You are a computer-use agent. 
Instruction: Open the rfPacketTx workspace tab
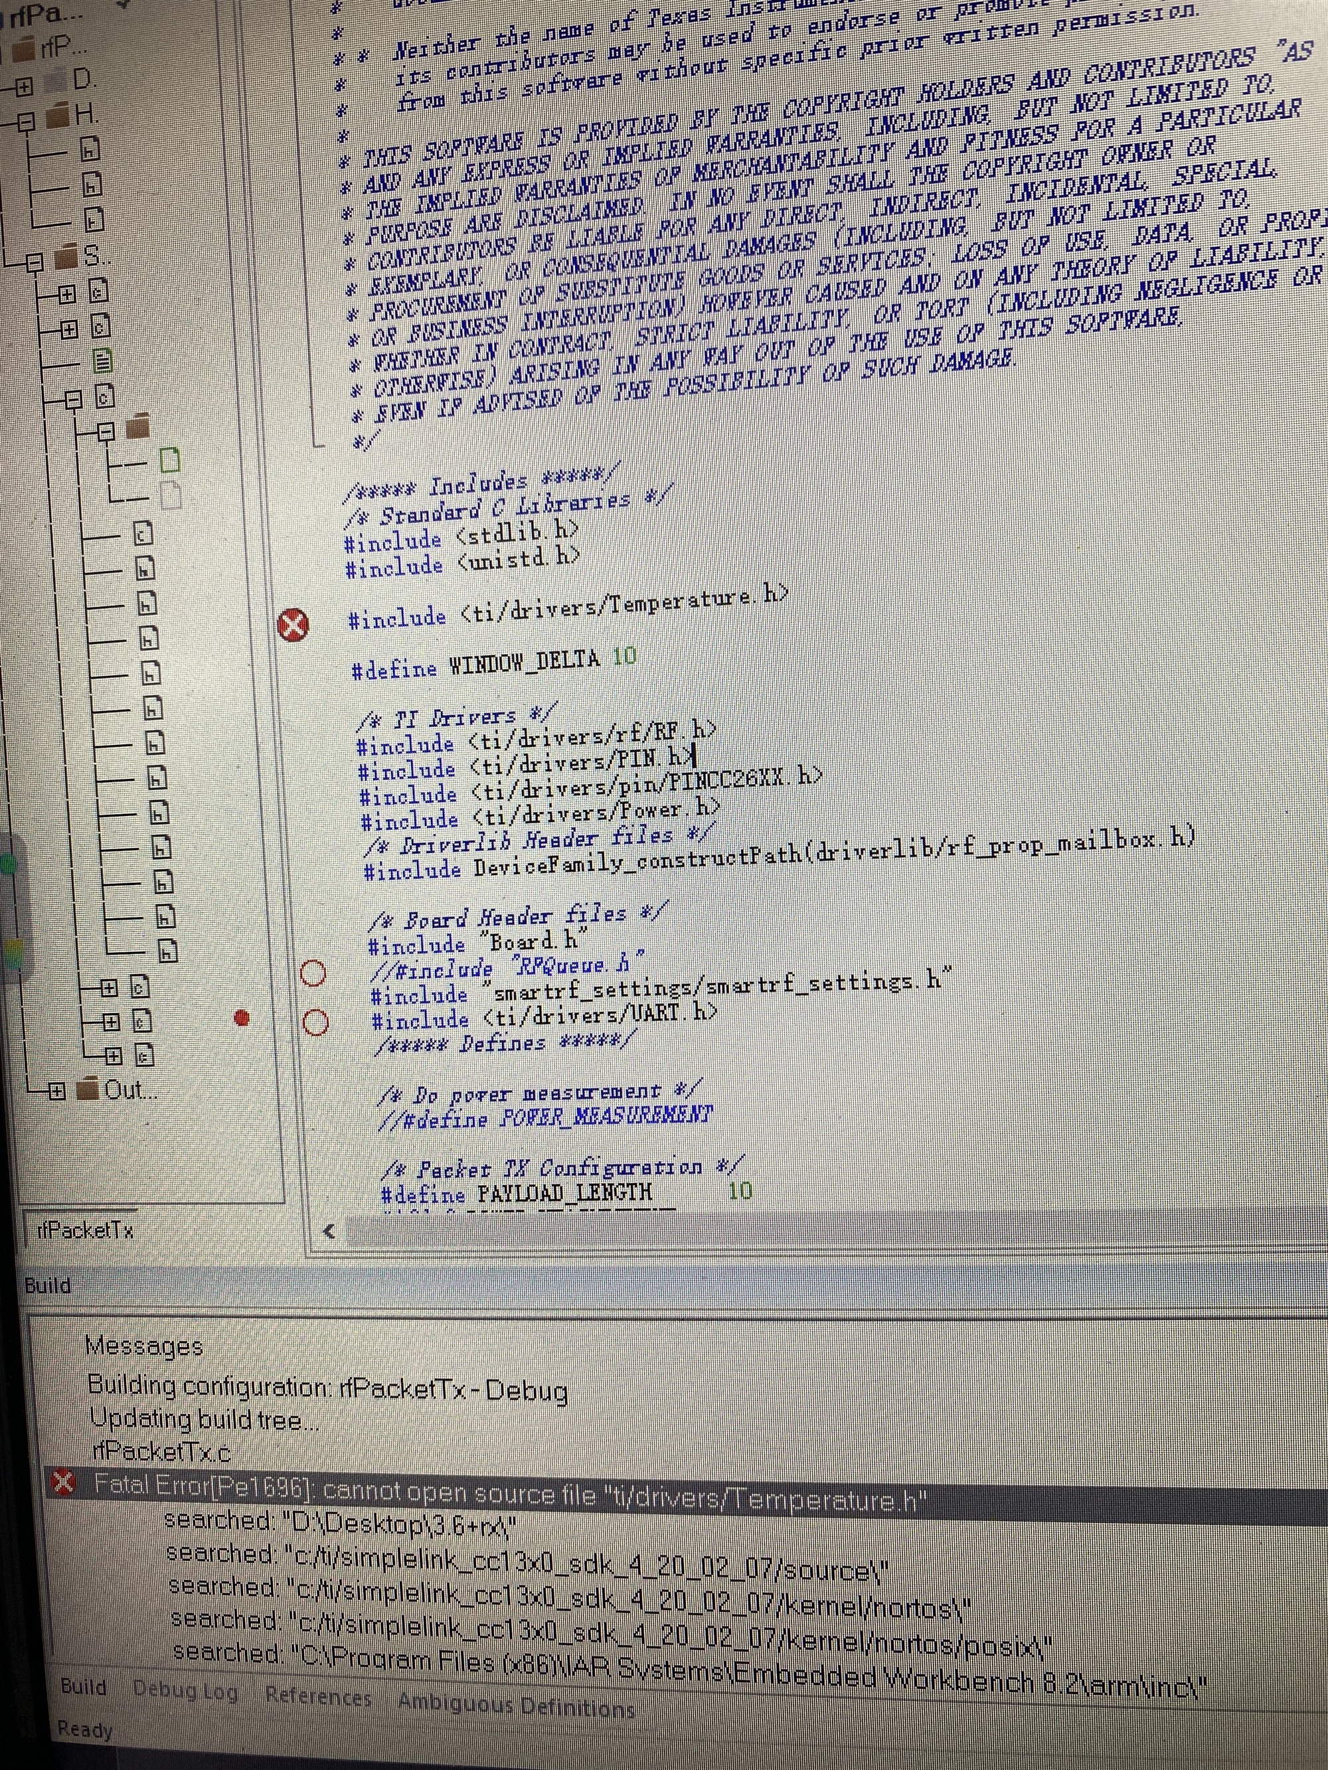point(86,1230)
